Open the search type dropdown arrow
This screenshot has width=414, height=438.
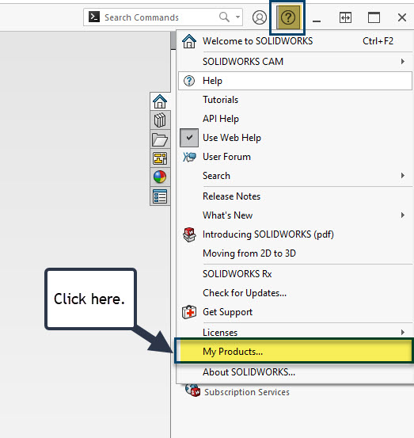(x=237, y=17)
